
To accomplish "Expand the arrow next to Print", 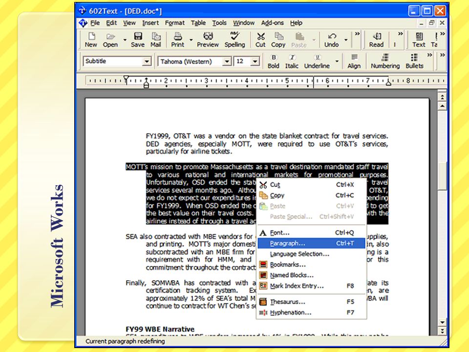I will pyautogui.click(x=191, y=40).
